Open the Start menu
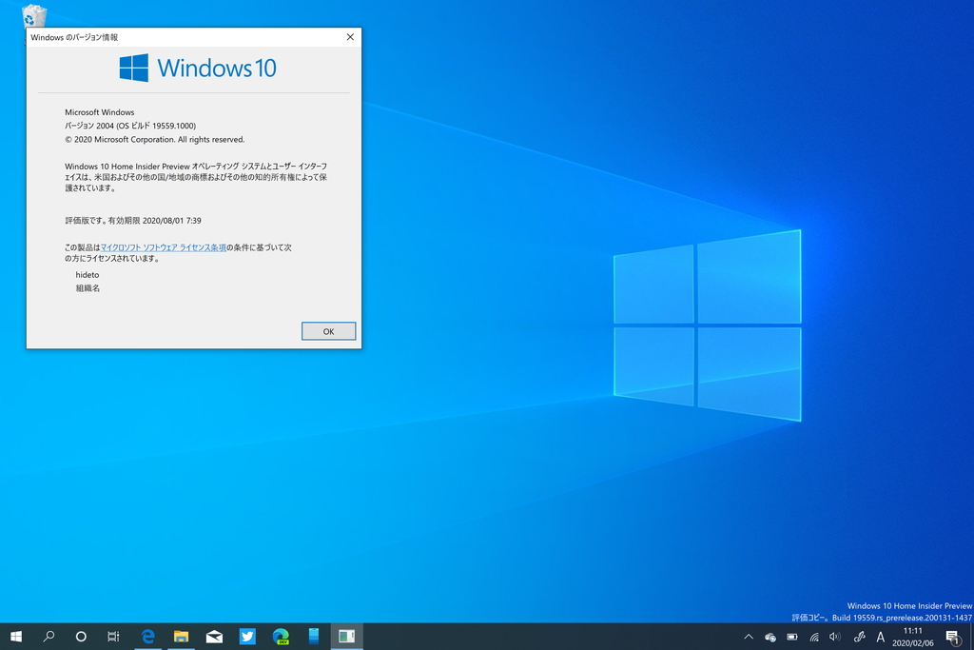Image resolution: width=974 pixels, height=650 pixels. [16, 638]
